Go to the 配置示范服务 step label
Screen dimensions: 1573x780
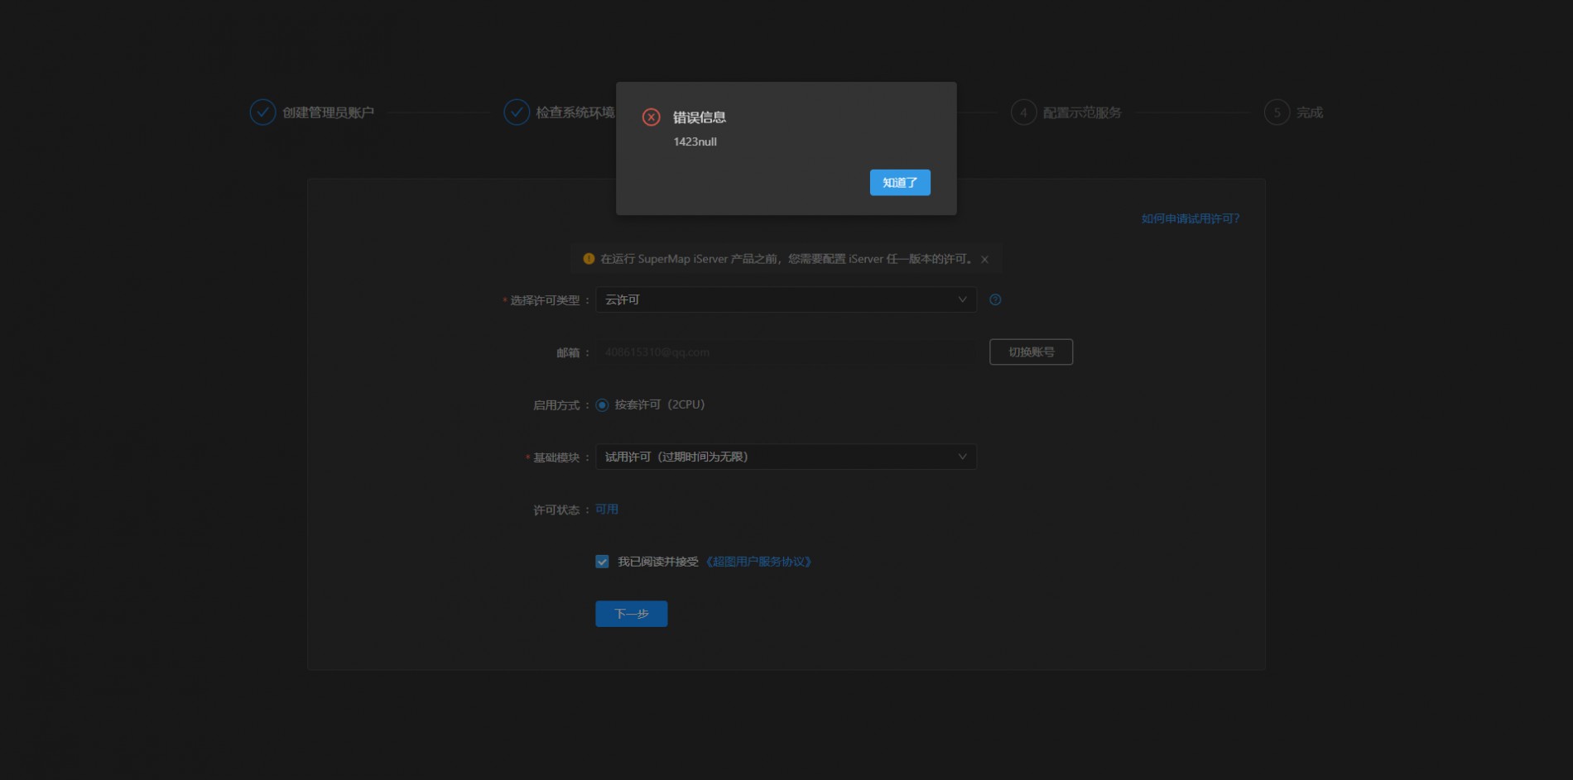[x=1081, y=112]
